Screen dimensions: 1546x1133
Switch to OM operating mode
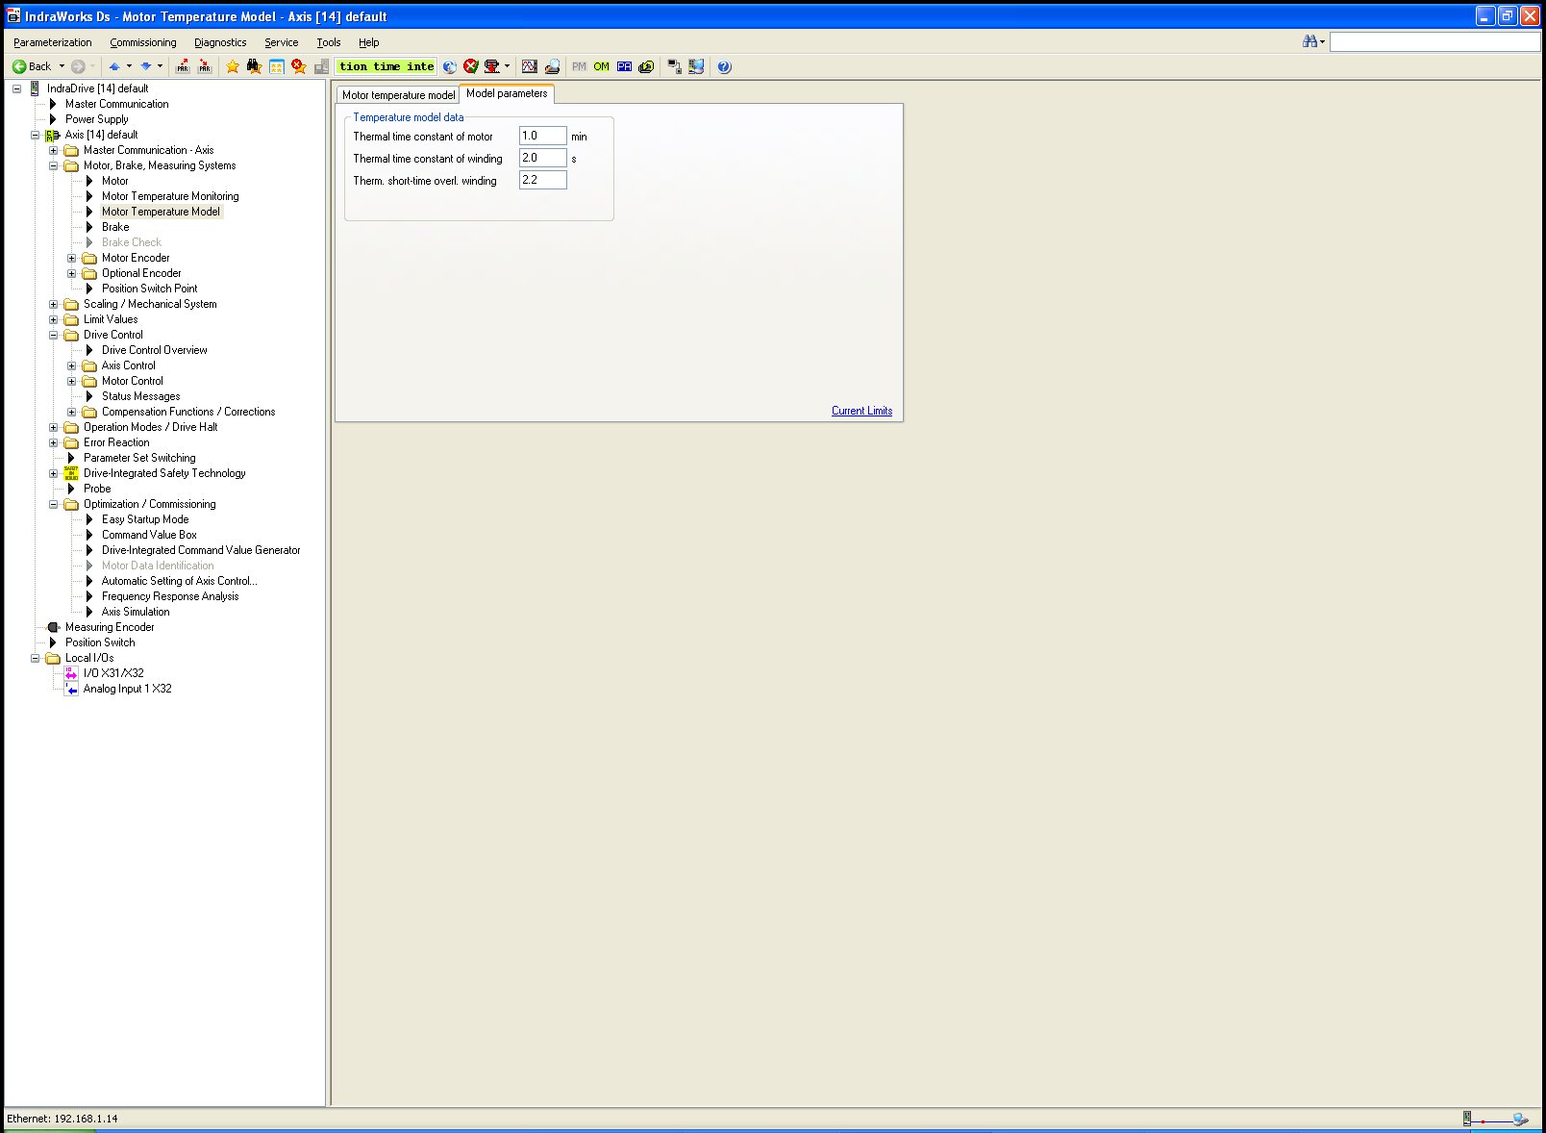(x=601, y=66)
